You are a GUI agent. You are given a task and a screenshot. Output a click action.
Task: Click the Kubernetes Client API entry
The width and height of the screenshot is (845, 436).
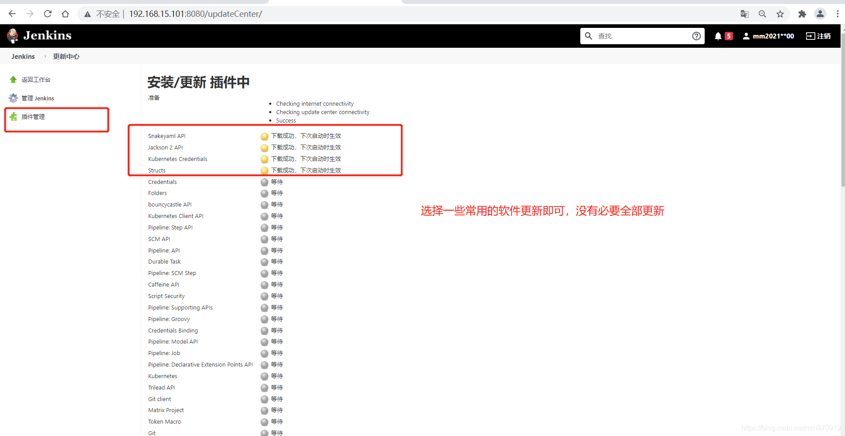coord(176,216)
